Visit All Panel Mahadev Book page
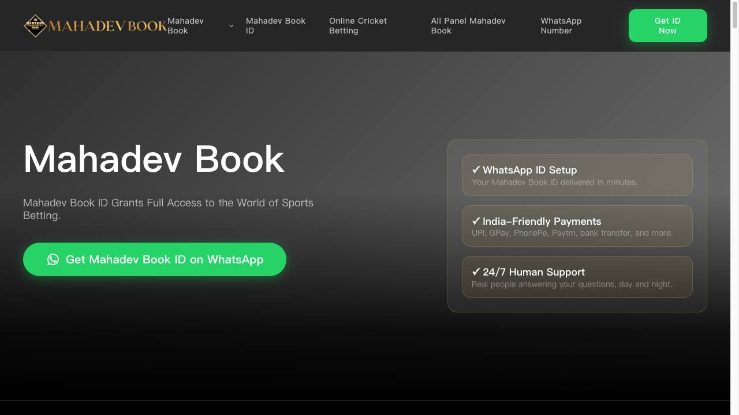This screenshot has width=739, height=415. 468,26
